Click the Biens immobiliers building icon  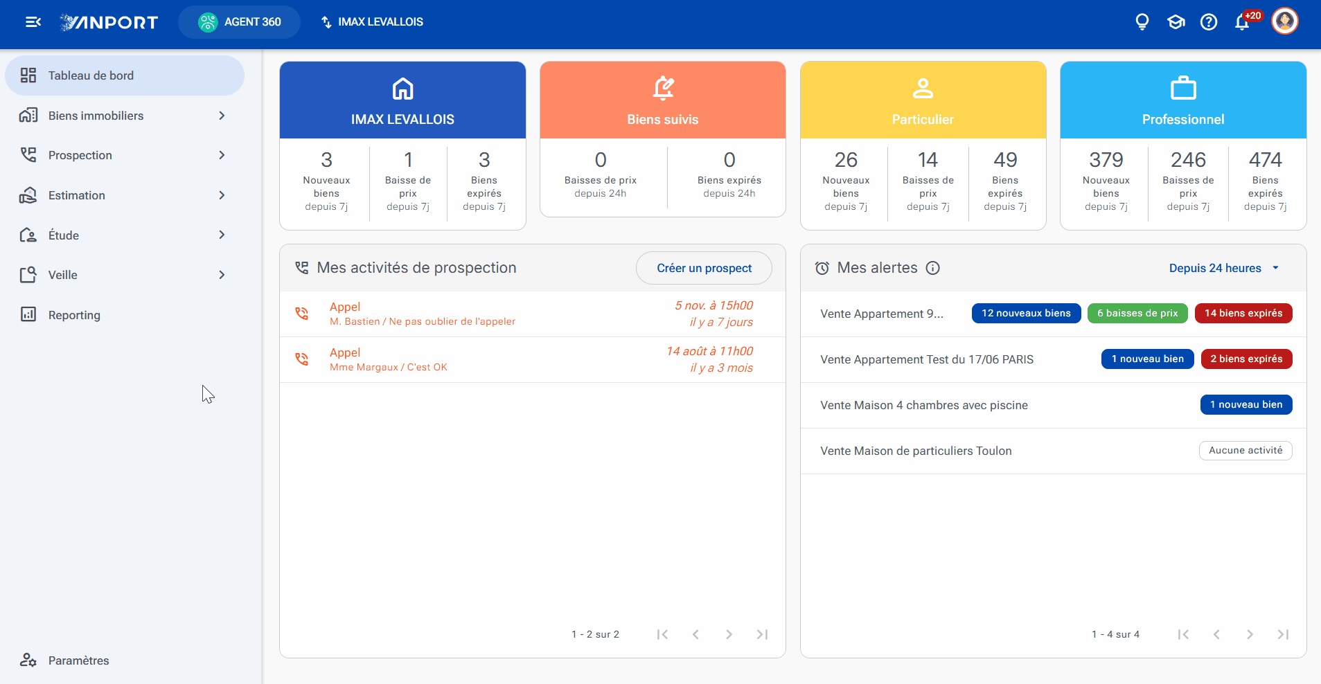coord(28,116)
